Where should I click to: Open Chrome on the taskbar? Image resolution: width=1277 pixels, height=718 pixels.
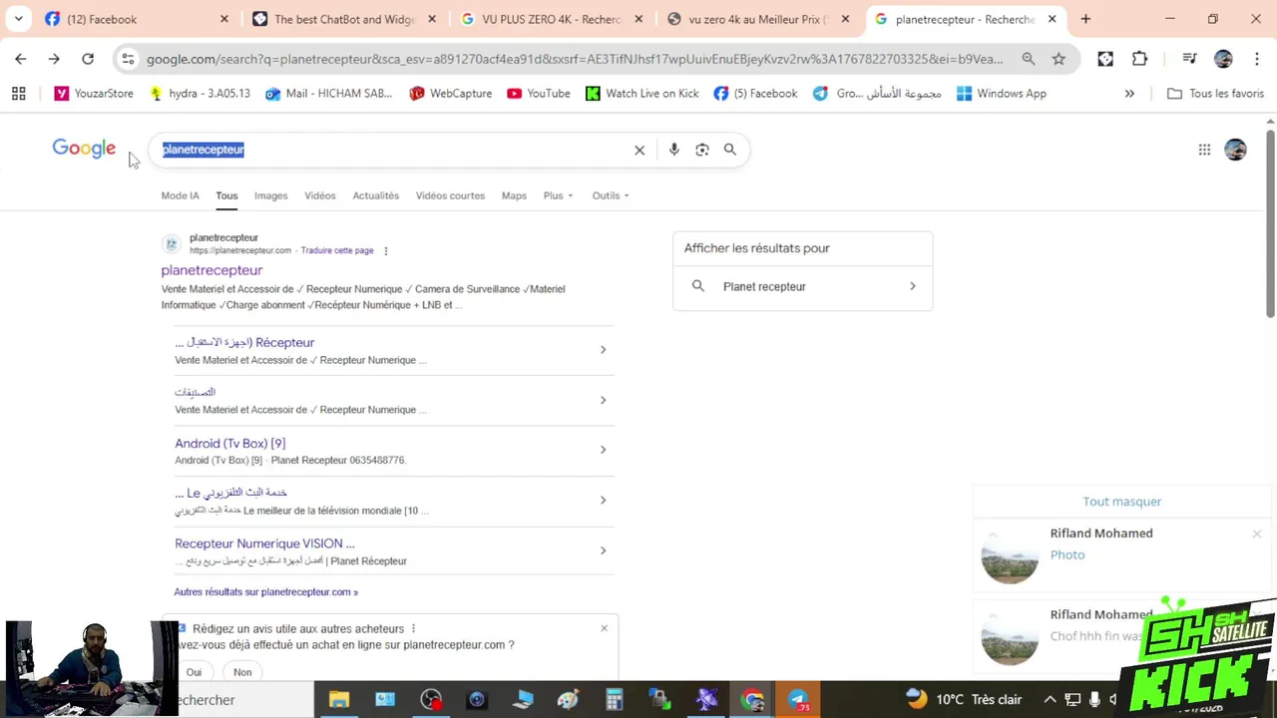(x=752, y=700)
